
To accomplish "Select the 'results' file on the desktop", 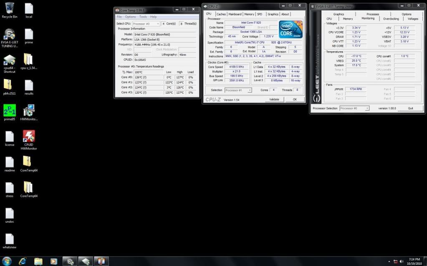I will [29, 87].
